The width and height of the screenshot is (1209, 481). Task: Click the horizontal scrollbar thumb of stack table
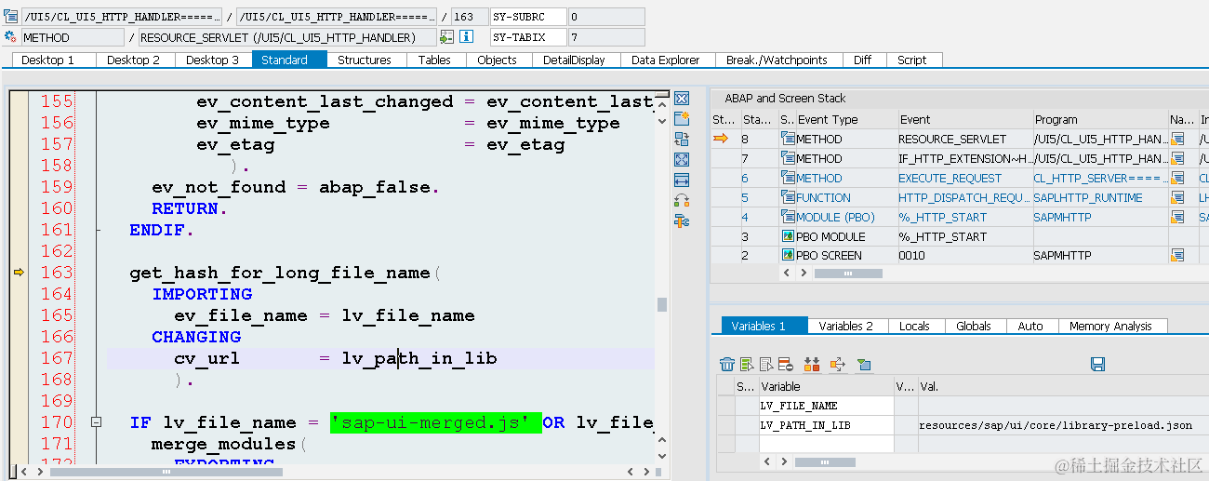coord(847,274)
